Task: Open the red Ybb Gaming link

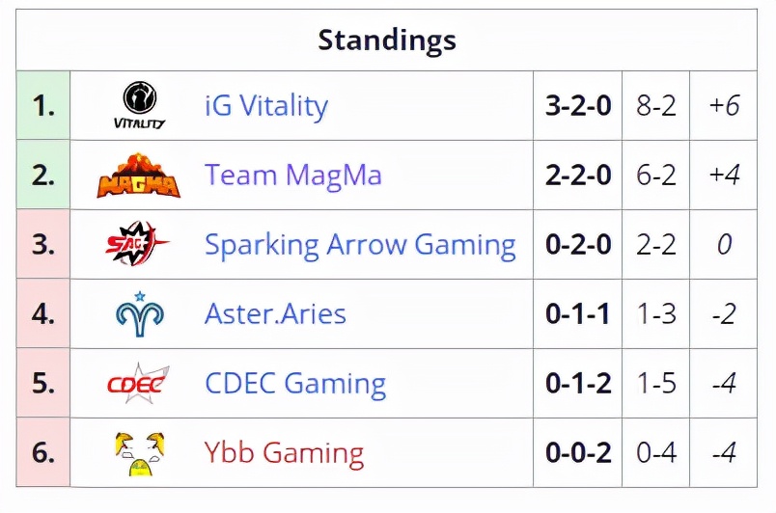Action: pos(284,453)
